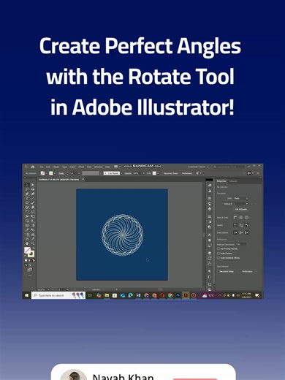The width and height of the screenshot is (285, 380).
Task: Select the Direct Selection tool
Action: click(32, 185)
